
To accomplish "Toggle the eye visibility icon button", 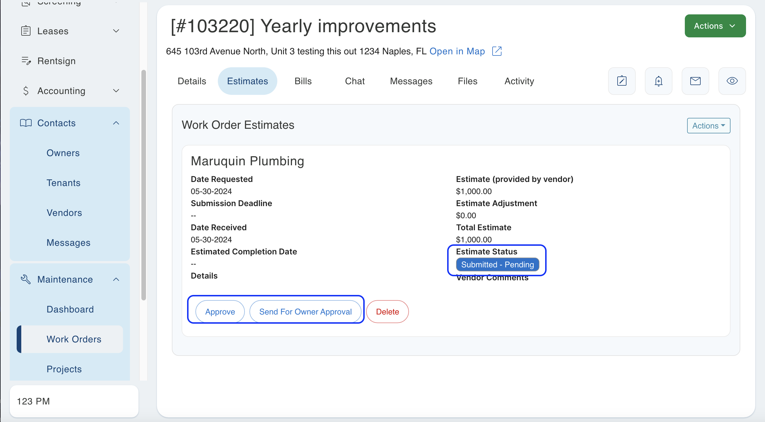I will (x=732, y=81).
